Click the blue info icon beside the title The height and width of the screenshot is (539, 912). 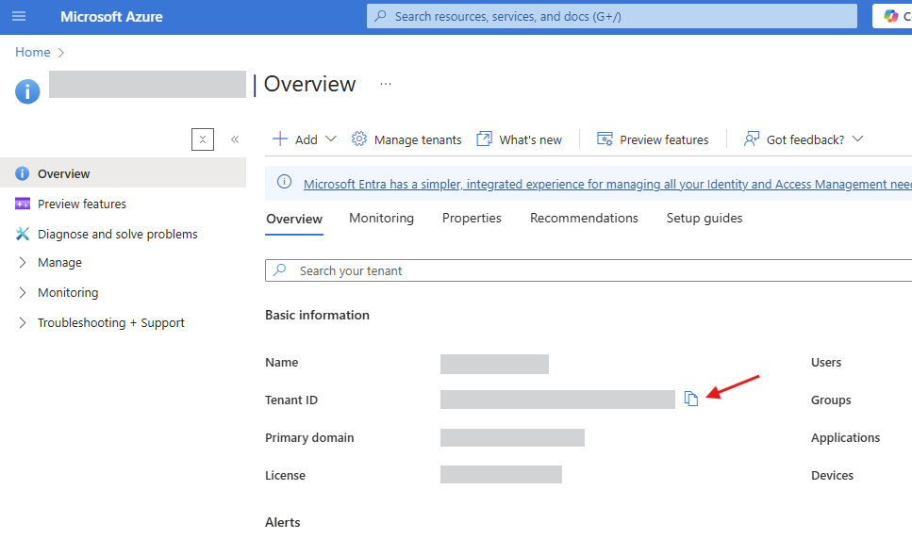(x=27, y=91)
